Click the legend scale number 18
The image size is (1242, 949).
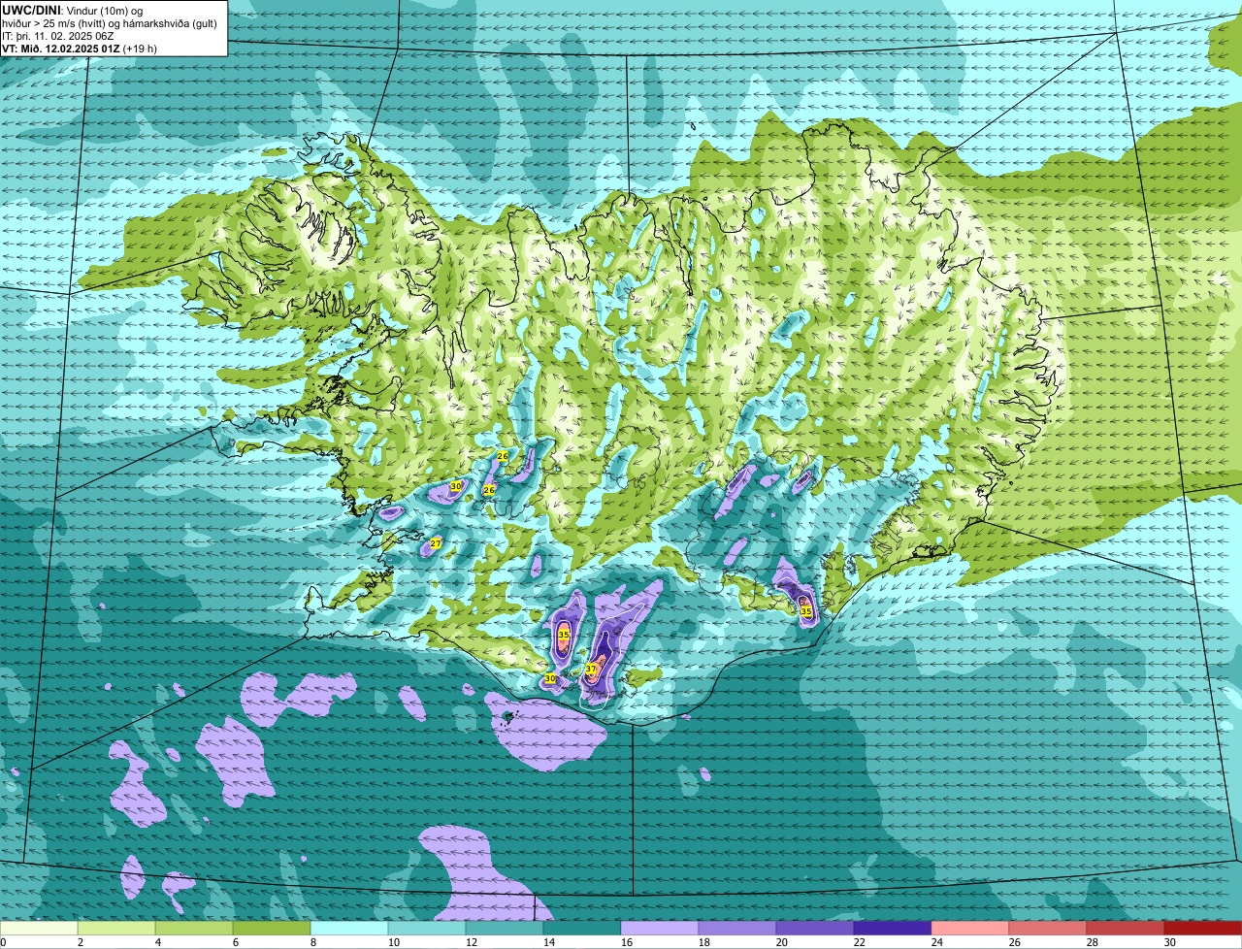pos(703,942)
